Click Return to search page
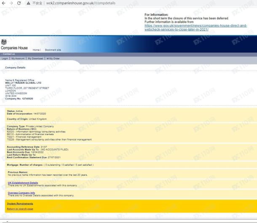The height and width of the screenshot is (223, 257). pyautogui.click(x=20, y=209)
